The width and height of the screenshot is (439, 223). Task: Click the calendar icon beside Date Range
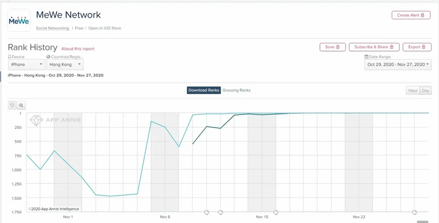pyautogui.click(x=366, y=57)
